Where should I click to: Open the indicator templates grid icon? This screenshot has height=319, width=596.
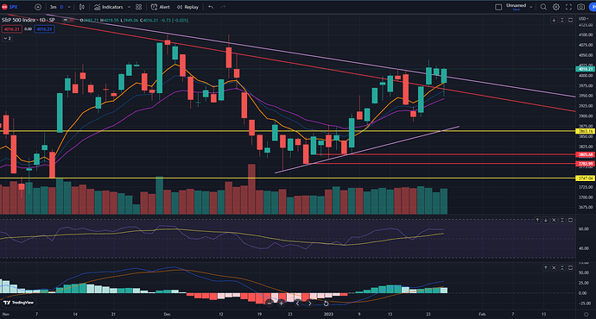139,7
